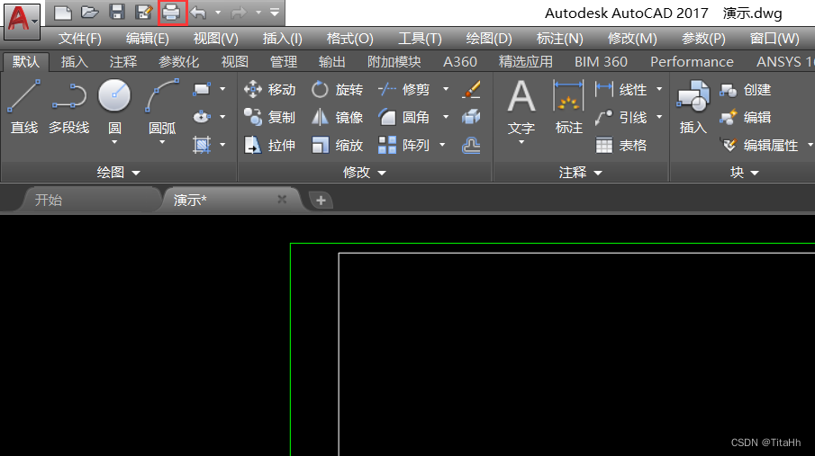Open the Redo history dropdown arrow
The image size is (815, 456).
(x=258, y=13)
